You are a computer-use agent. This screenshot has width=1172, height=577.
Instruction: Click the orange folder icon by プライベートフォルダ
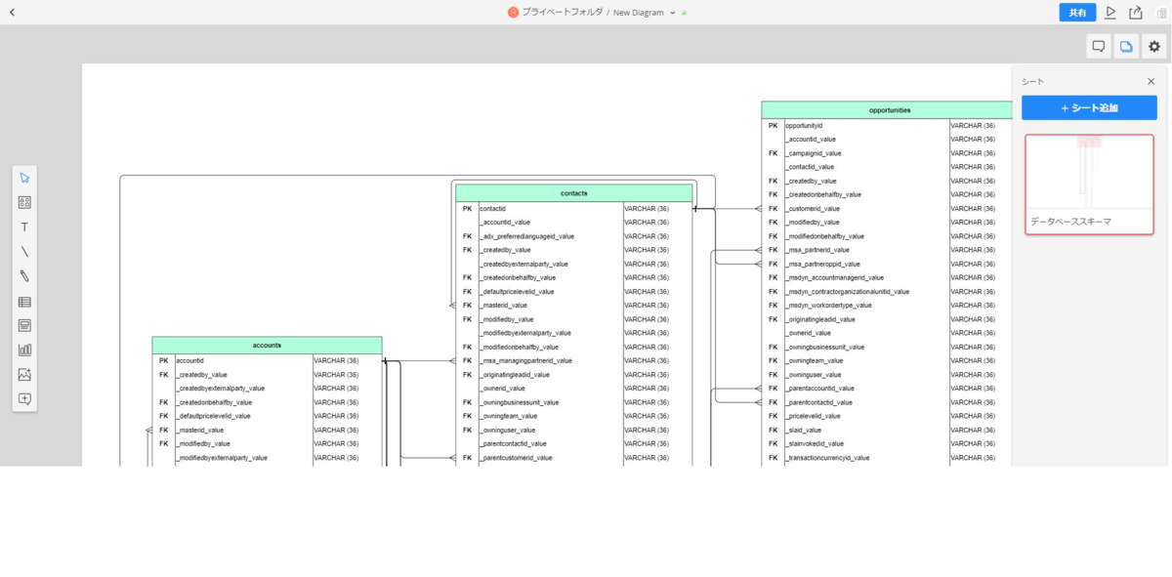(x=513, y=13)
